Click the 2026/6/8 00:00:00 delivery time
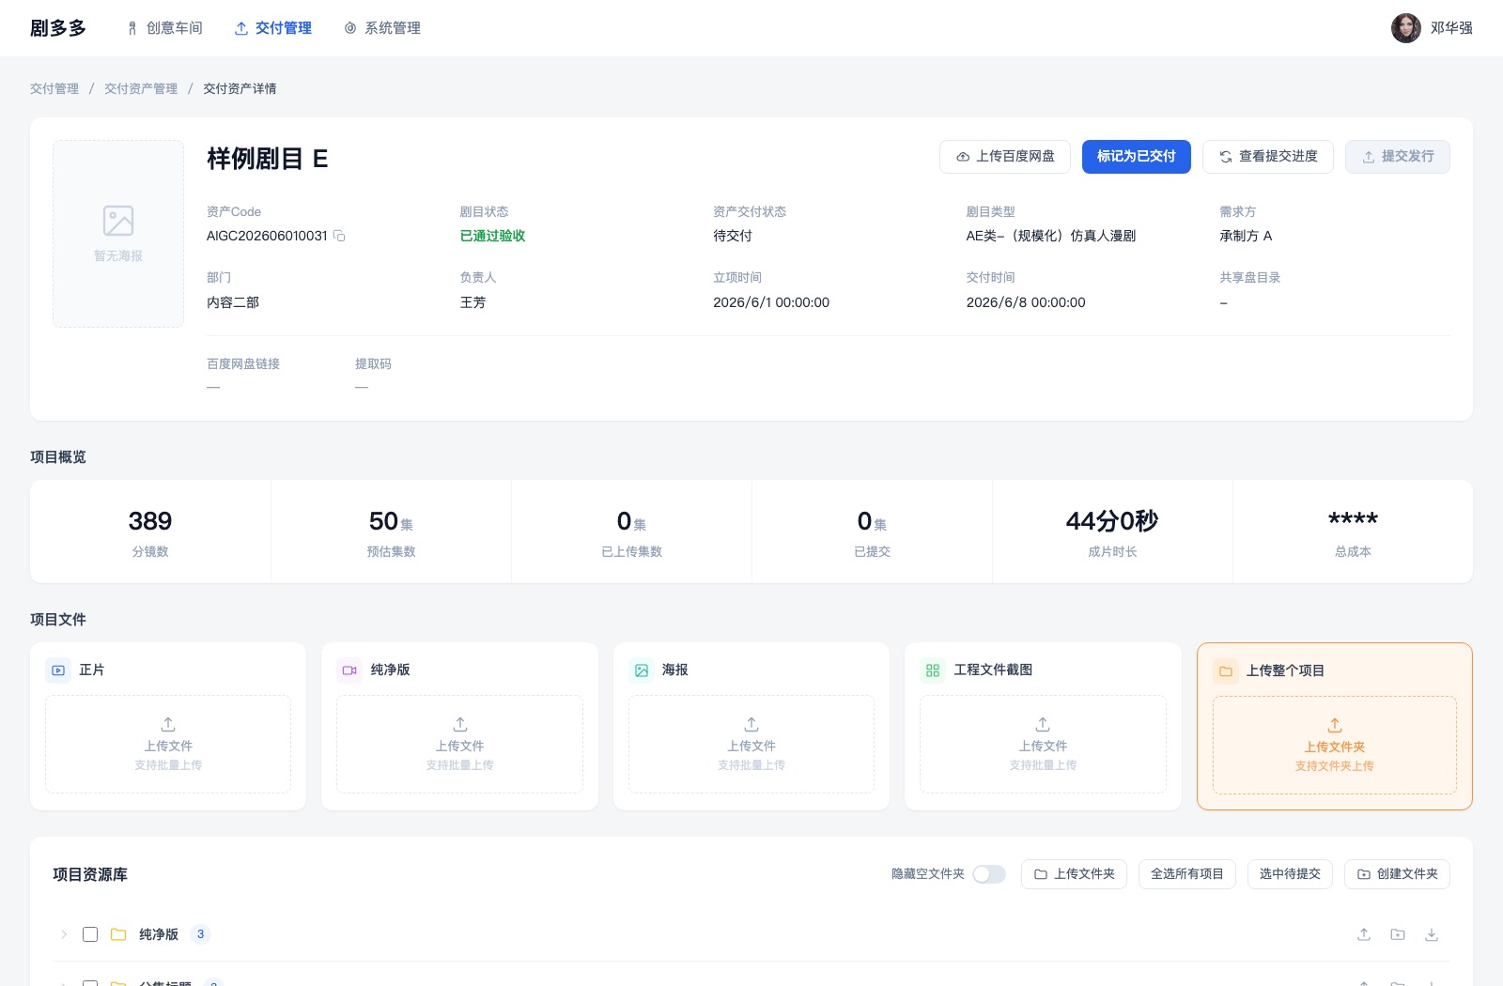The width and height of the screenshot is (1503, 986). point(1026,302)
